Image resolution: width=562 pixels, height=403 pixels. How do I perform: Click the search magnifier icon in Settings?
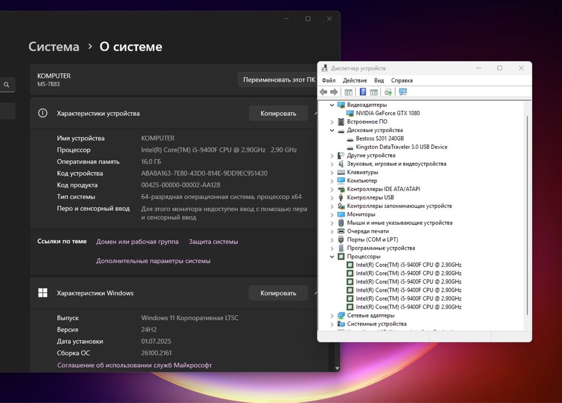6,85
